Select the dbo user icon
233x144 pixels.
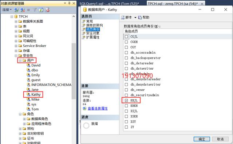click(x=28, y=70)
